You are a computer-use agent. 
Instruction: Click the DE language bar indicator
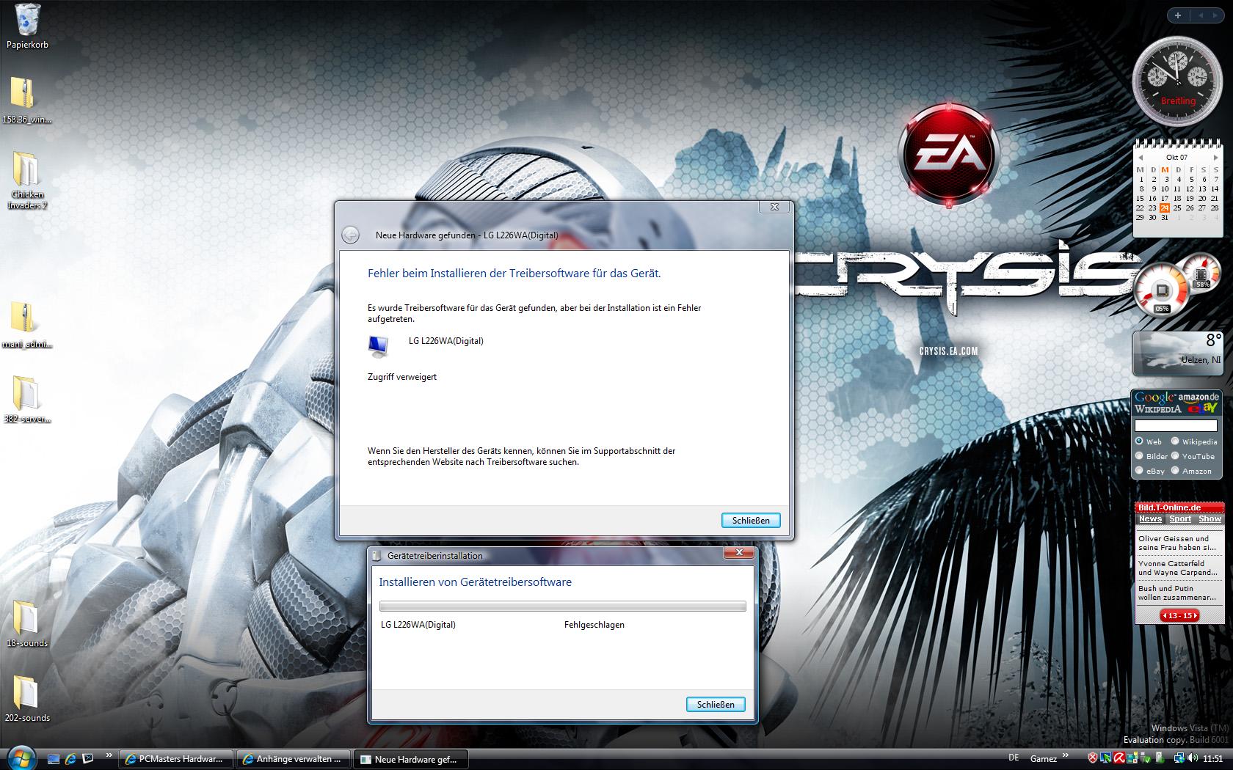pos(1014,758)
